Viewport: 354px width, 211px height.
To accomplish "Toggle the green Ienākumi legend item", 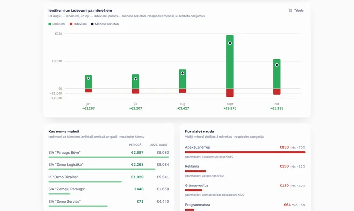I will 57,24.
